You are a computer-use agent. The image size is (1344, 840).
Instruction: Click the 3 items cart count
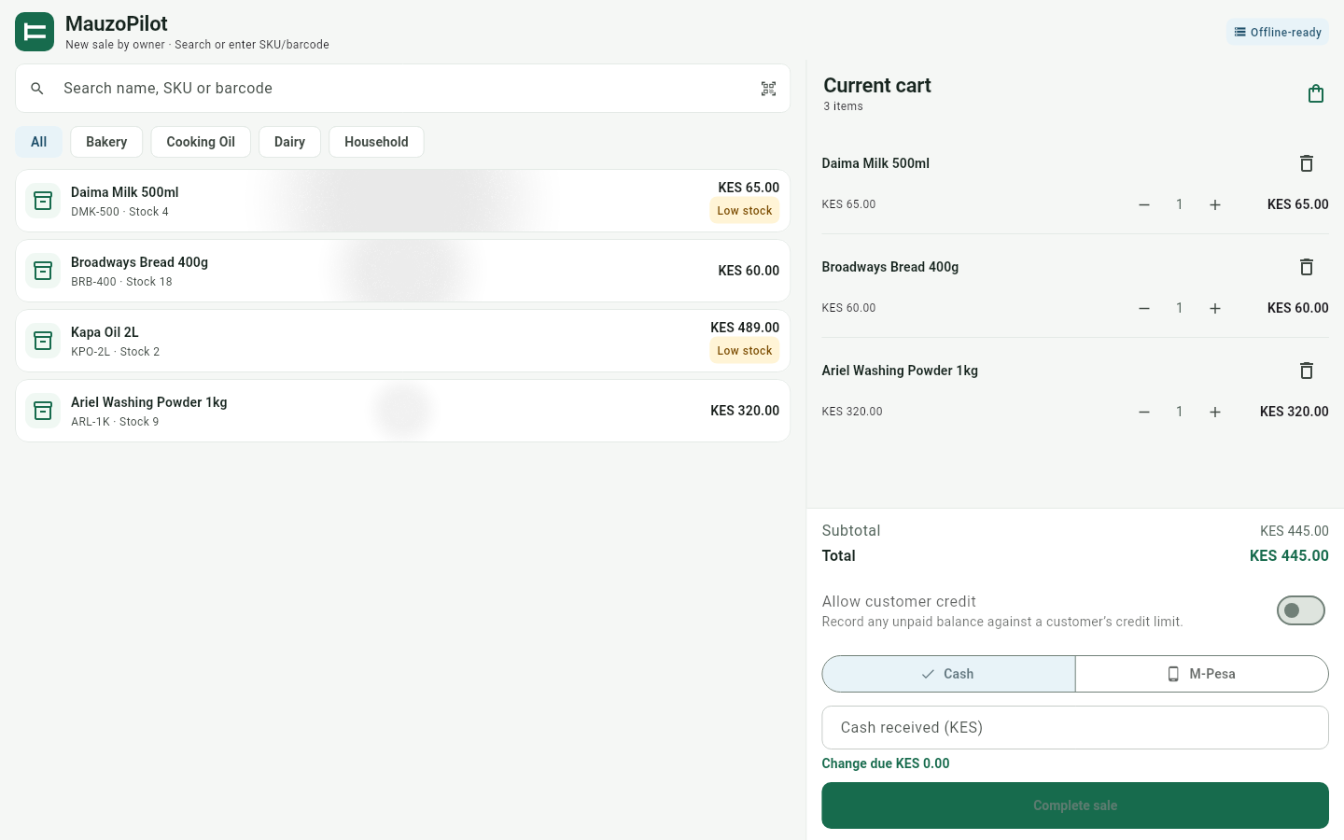pos(843,106)
